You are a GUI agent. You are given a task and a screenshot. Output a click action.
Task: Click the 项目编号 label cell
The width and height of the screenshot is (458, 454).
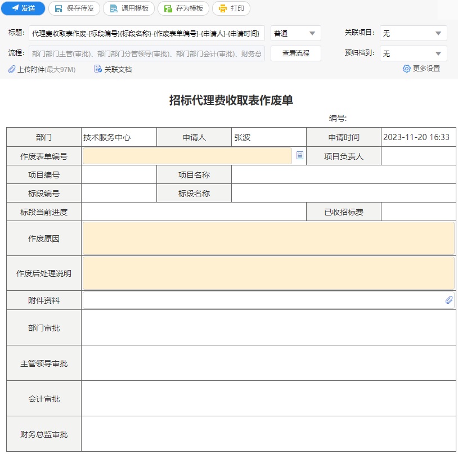pos(44,175)
